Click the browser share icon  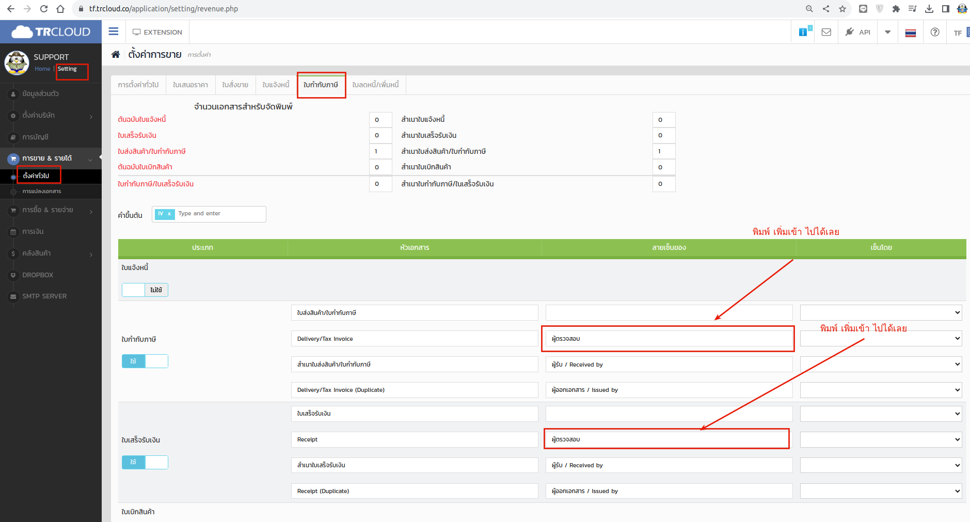(826, 9)
